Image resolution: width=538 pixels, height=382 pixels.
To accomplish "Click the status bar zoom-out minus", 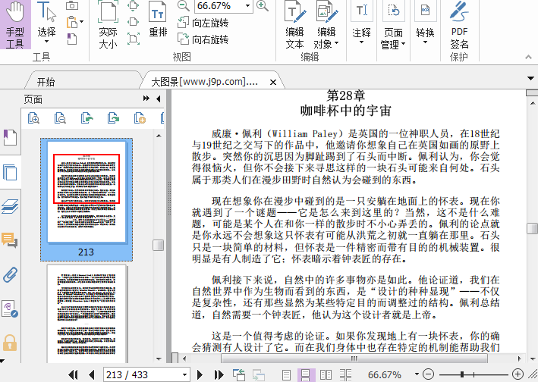I will point(428,374).
